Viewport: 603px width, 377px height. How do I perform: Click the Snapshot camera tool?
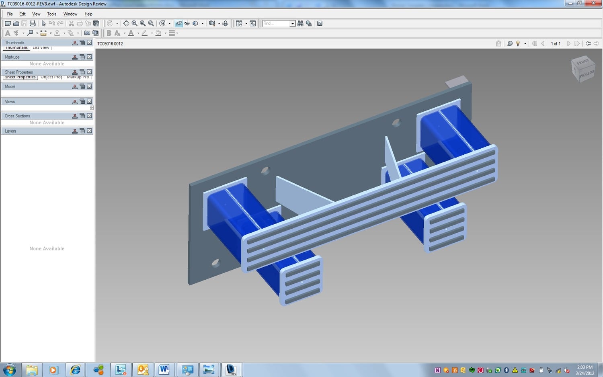[x=87, y=33]
